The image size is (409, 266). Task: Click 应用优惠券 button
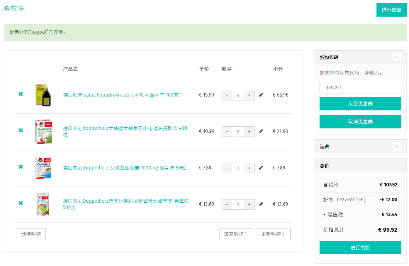(x=360, y=104)
